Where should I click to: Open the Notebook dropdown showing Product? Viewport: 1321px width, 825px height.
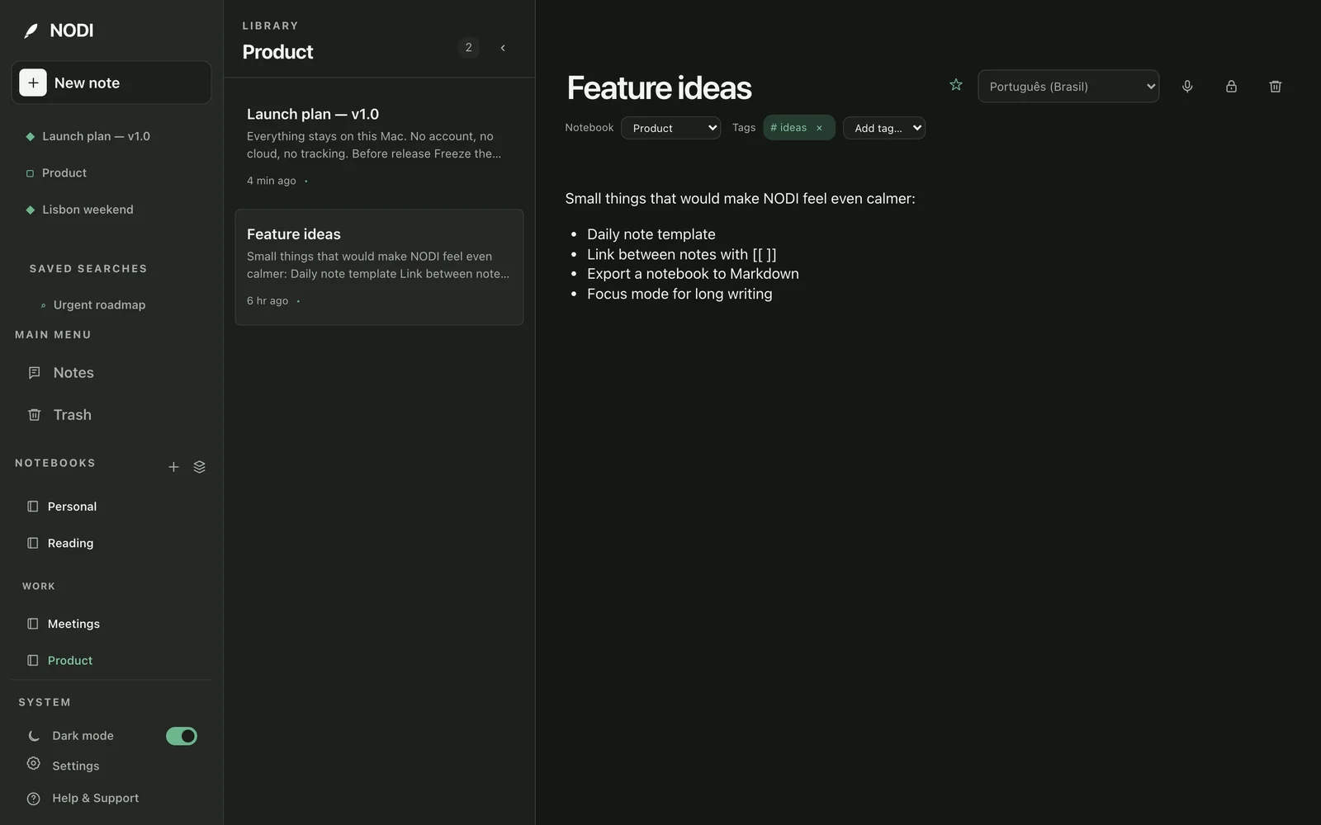[x=670, y=128]
